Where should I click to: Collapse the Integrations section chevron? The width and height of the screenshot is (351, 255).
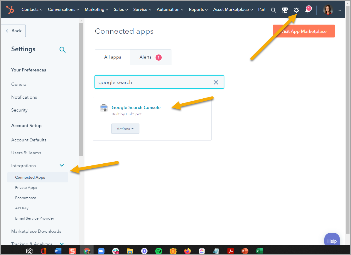point(62,165)
